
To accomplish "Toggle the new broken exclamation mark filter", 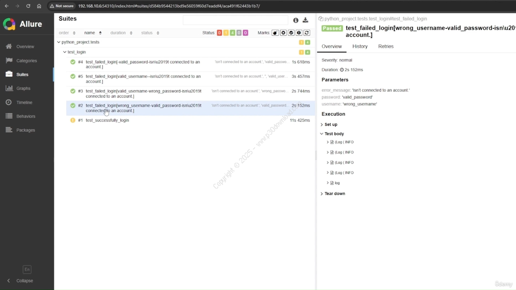I will (299, 33).
